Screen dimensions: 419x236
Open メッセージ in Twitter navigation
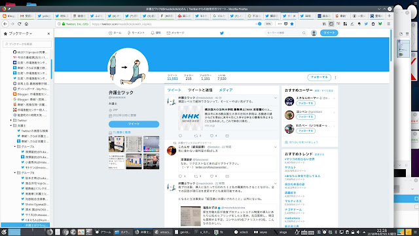(175, 33)
